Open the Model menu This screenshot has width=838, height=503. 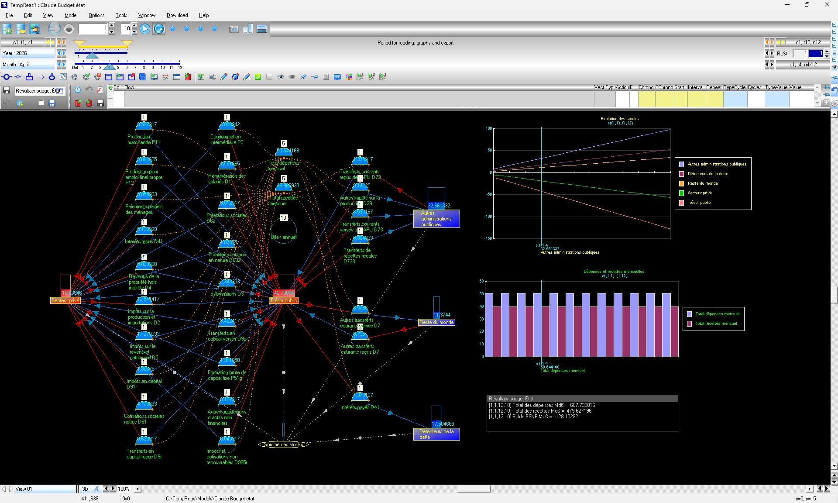tap(71, 15)
